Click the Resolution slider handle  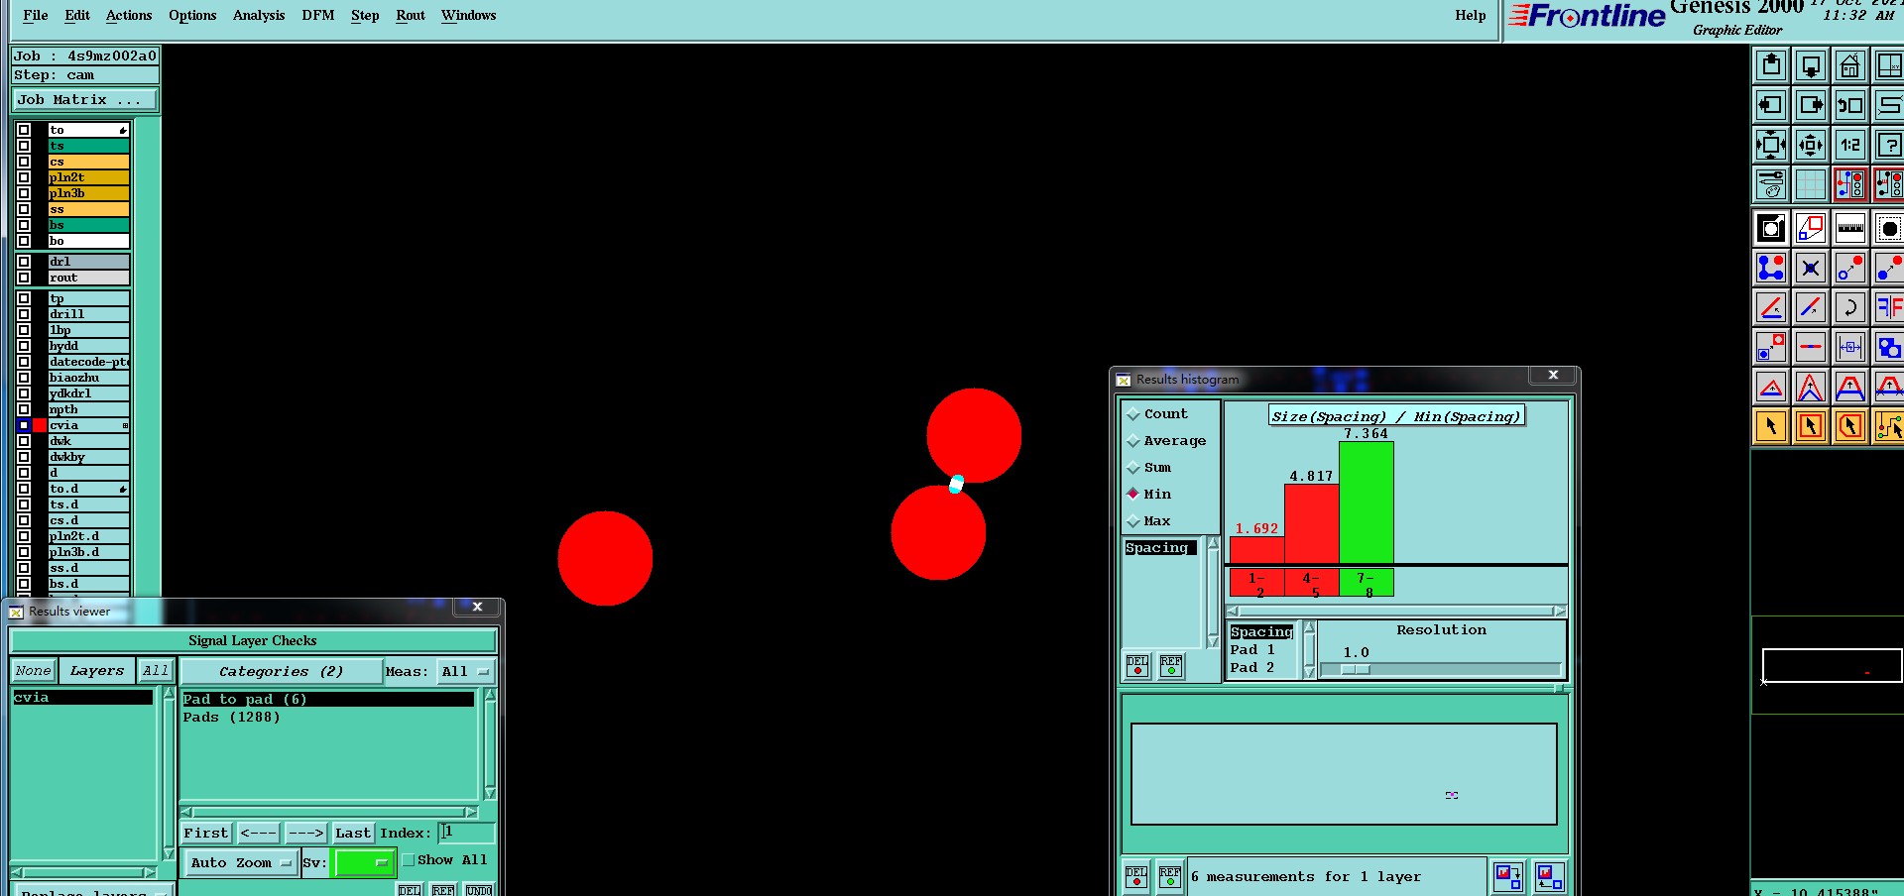[x=1356, y=670]
